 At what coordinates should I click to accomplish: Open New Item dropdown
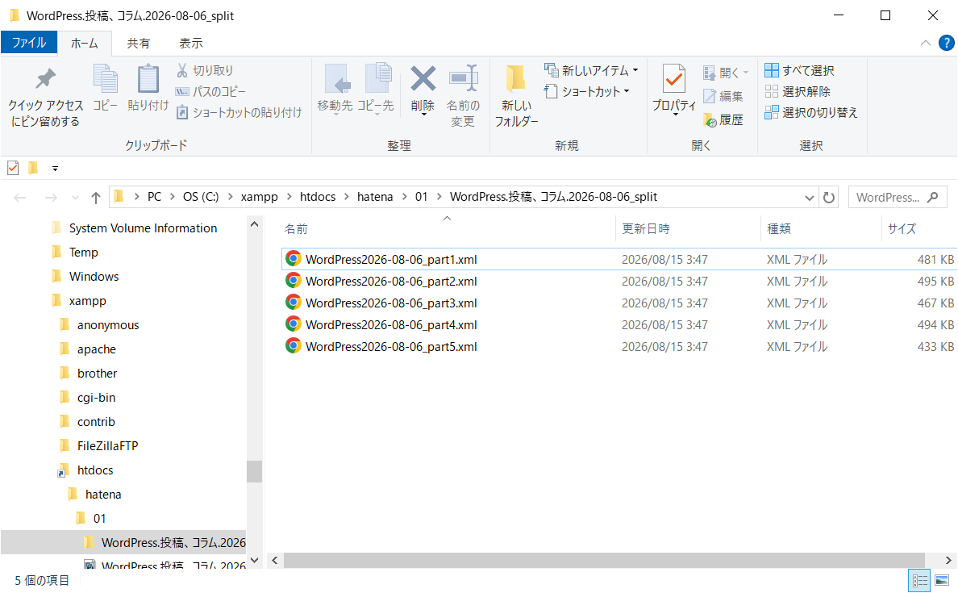coord(591,71)
